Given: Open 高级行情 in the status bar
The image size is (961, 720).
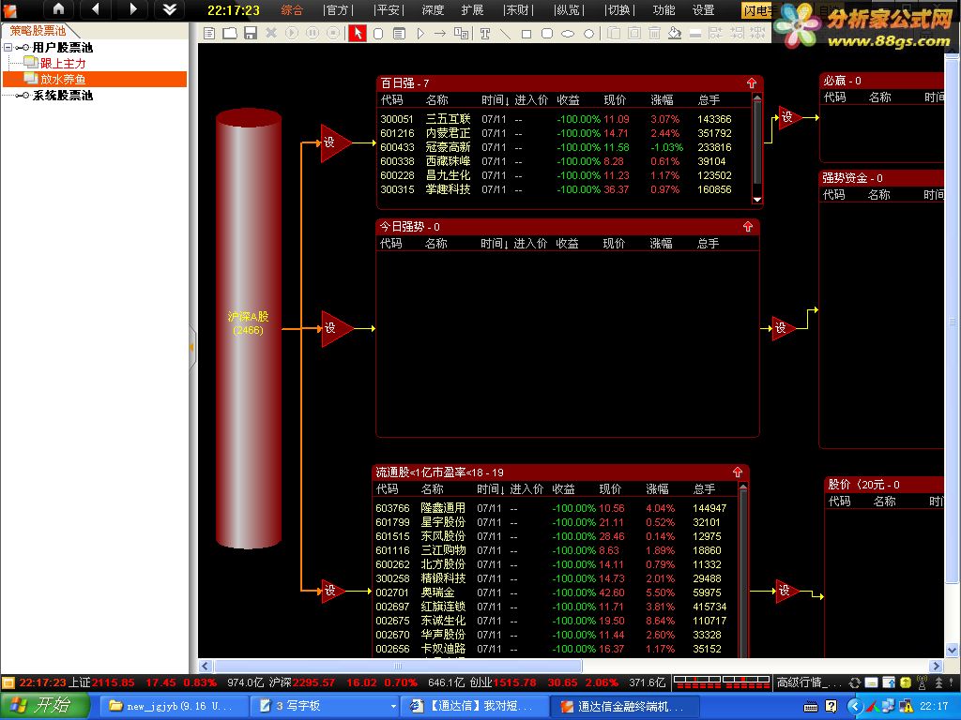Looking at the screenshot, I should coord(809,682).
